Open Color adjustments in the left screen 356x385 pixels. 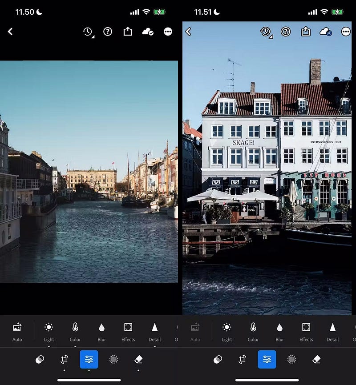(75, 328)
